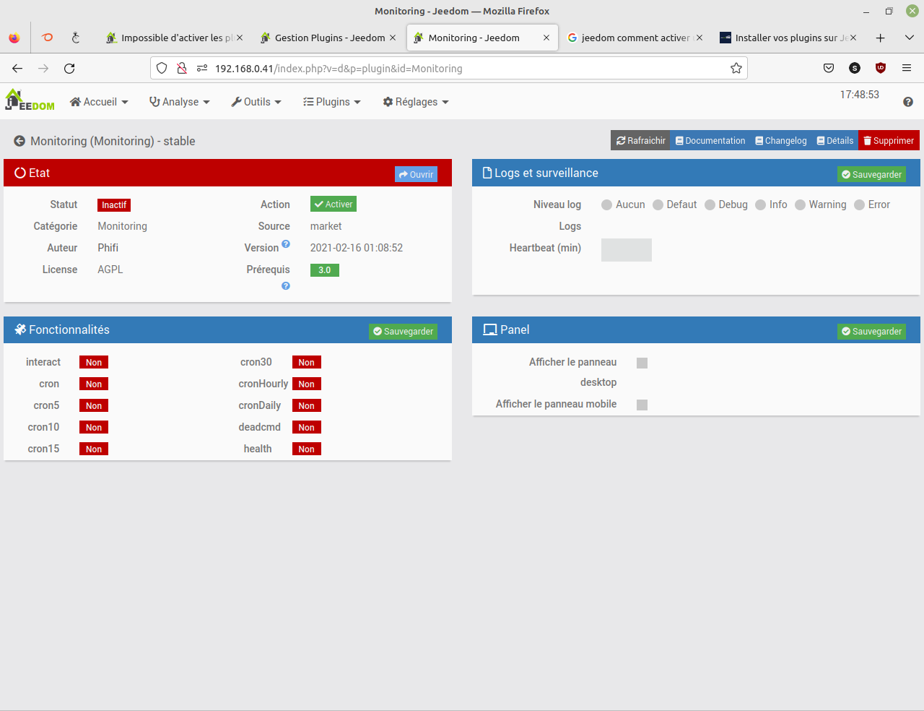Viewport: 924px width, 711px height.
Task: Open the uBlock Origin extension icon
Action: click(881, 68)
